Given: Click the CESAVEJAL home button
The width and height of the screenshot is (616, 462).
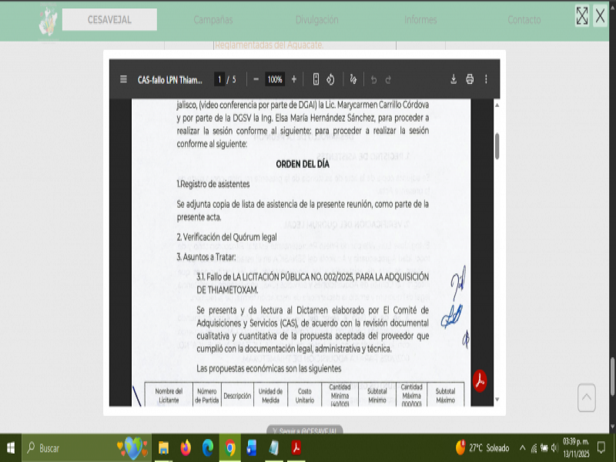Looking at the screenshot, I should tap(109, 20).
